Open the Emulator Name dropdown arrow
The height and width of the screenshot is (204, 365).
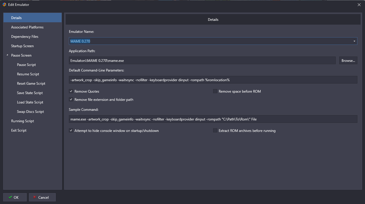click(x=354, y=41)
